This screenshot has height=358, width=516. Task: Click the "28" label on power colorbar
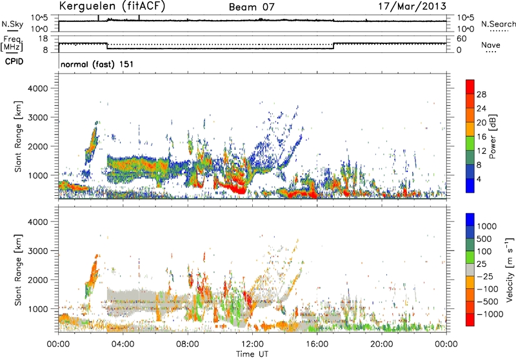pos(481,94)
